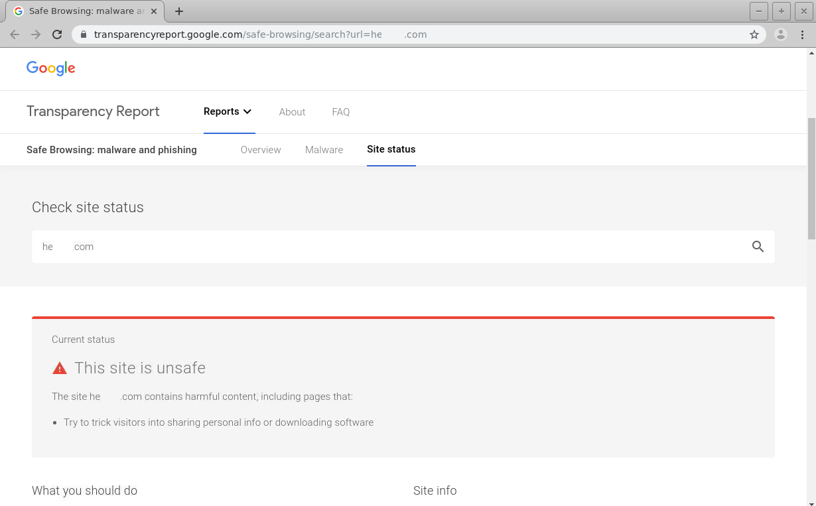The image size is (816, 506).
Task: Click the Transparency Report title link
Action: [93, 111]
